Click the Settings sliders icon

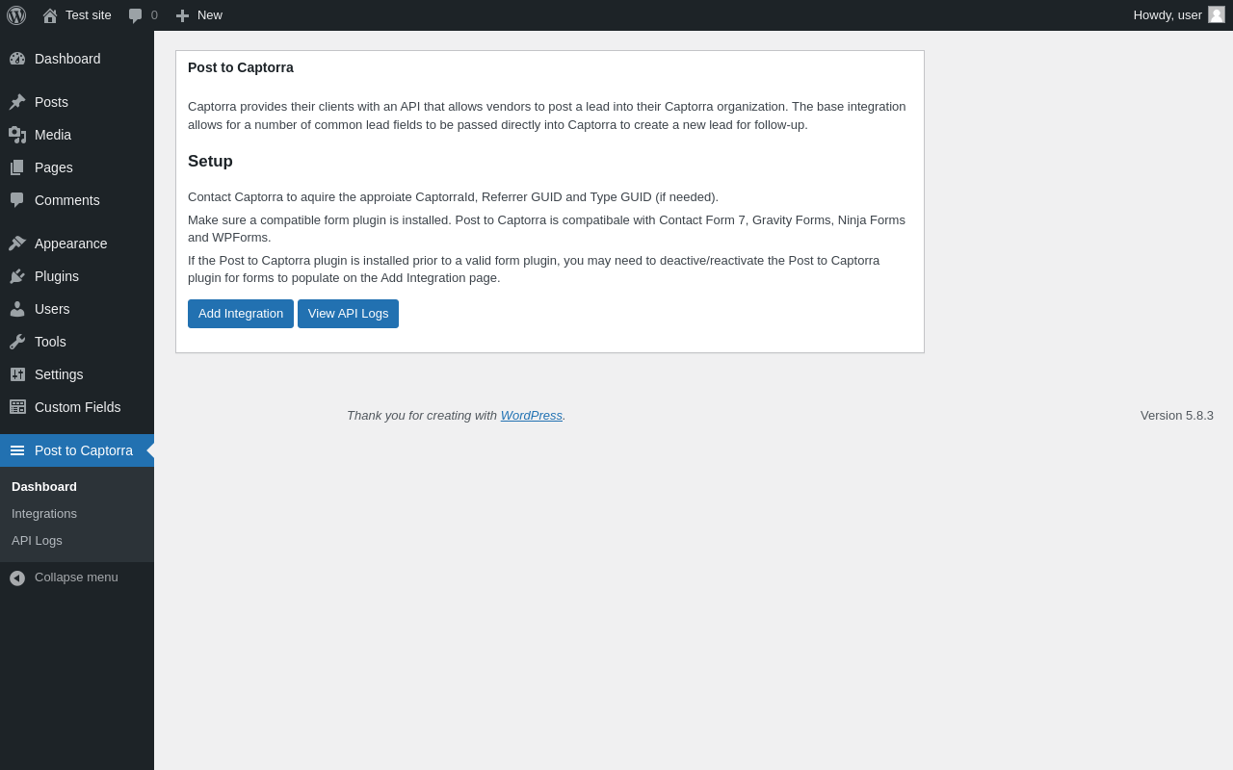tap(17, 374)
